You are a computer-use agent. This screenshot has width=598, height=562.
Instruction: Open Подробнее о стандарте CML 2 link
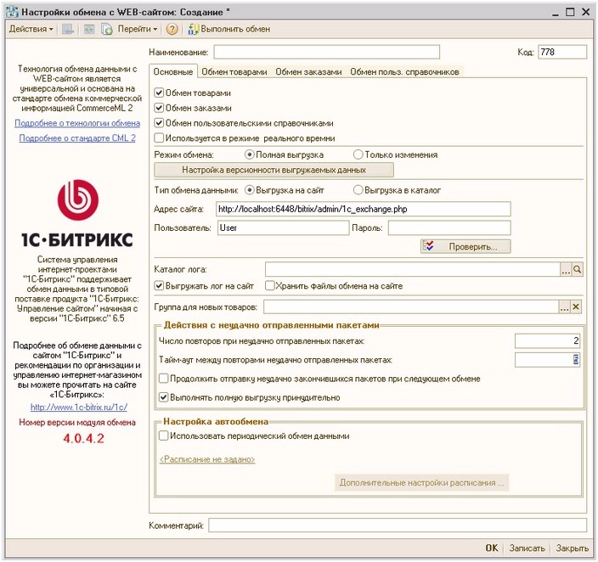[77, 138]
